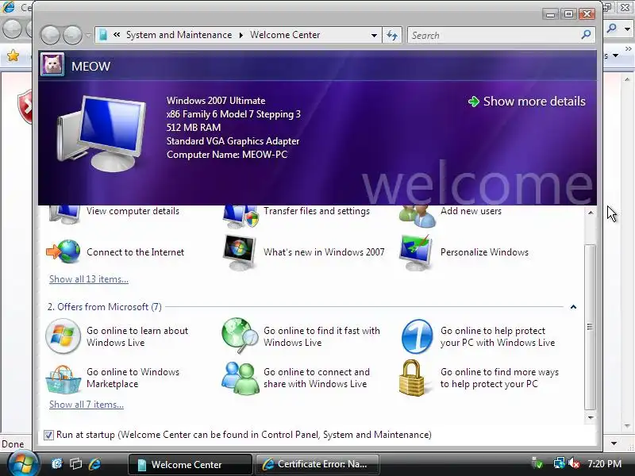
Task: Click the Go online to help protect your PC label
Action: 498,336
